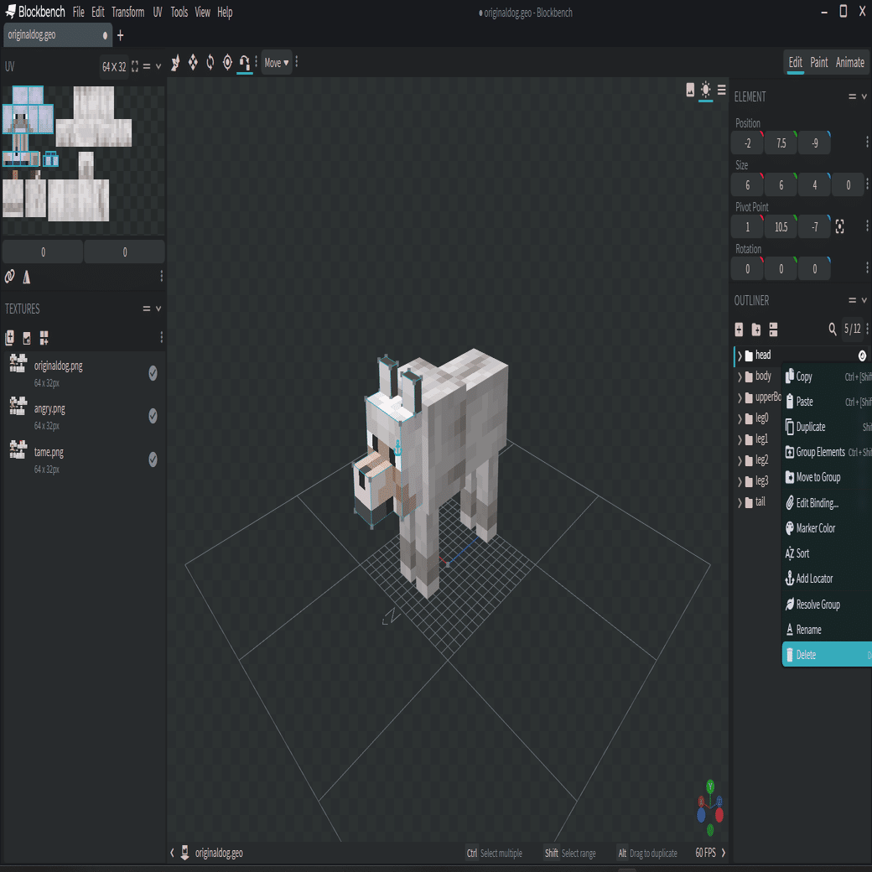Collapse the Textures panel chevron
The height and width of the screenshot is (872, 872).
(x=158, y=309)
